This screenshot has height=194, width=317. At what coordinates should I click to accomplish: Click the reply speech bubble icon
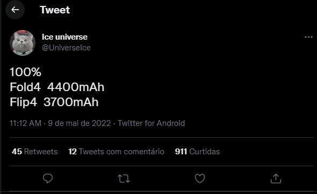[x=48, y=178]
